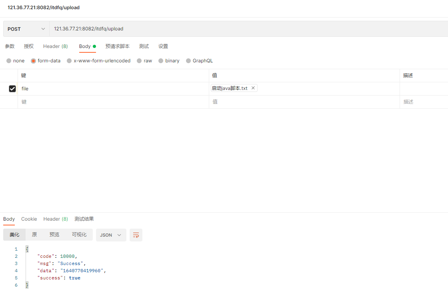448x303 pixels.
Task: Open the POST method dropdown
Action: pos(26,29)
